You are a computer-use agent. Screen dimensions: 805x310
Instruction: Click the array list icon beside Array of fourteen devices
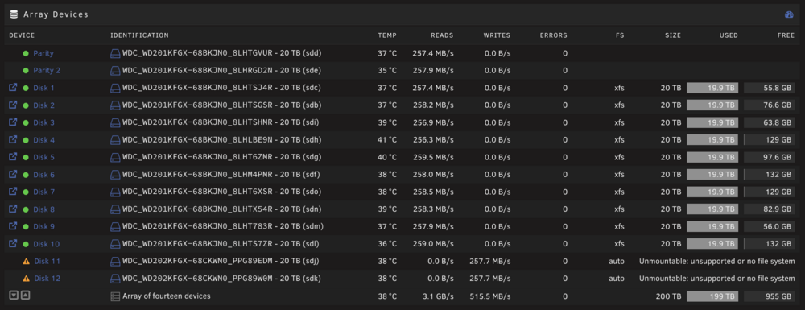[115, 296]
